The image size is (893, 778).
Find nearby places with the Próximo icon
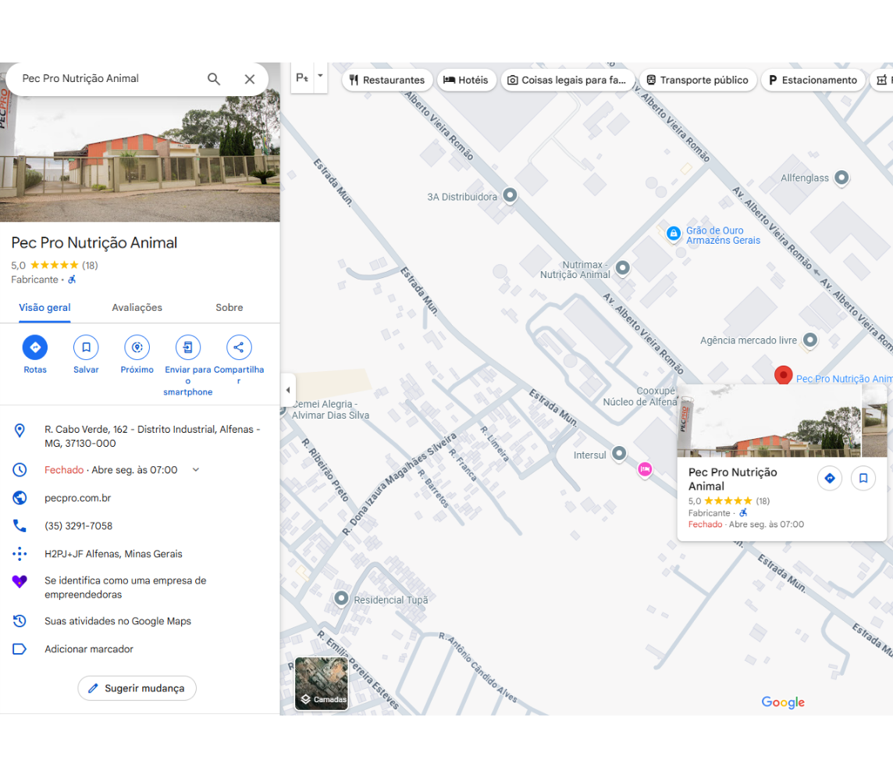[x=137, y=347]
